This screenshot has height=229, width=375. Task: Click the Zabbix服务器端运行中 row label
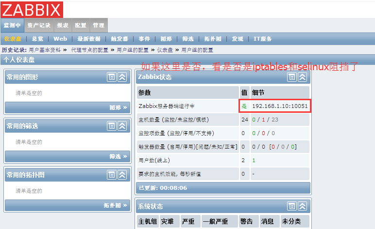coord(167,106)
